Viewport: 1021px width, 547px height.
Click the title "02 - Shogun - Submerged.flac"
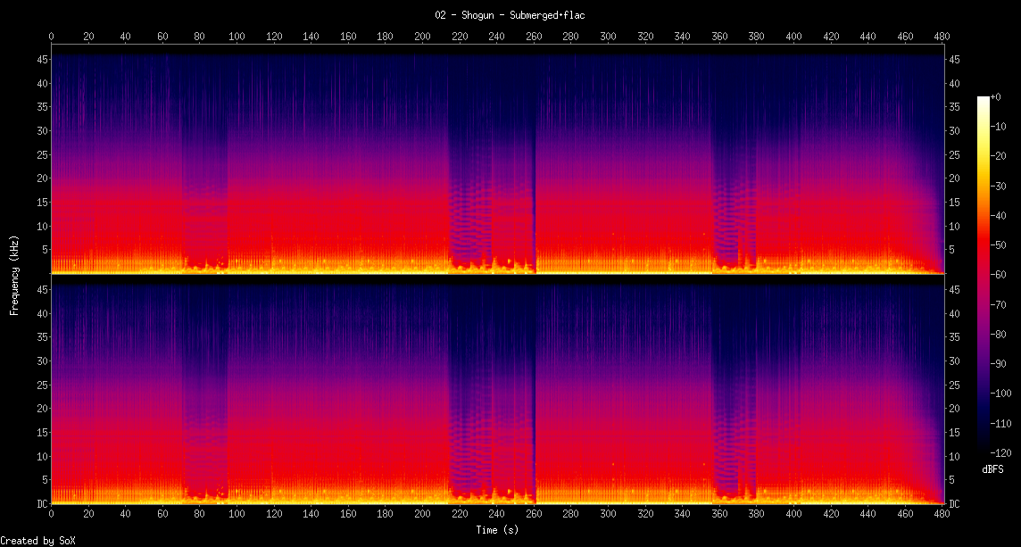click(510, 14)
